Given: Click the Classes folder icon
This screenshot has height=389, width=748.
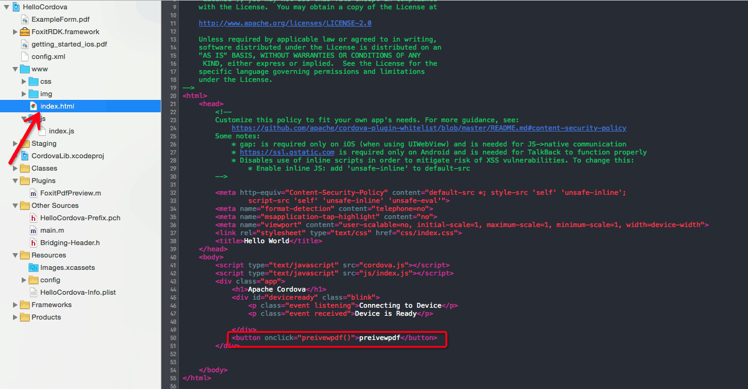Looking at the screenshot, I should (24, 168).
